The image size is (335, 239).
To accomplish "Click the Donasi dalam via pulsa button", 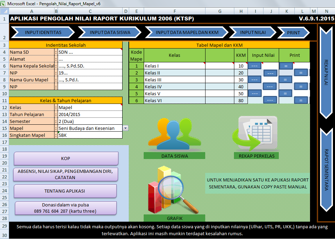I will click(65, 208).
